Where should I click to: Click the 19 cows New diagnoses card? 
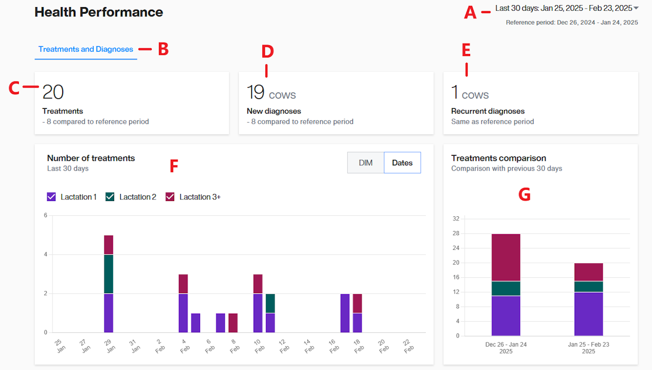(336, 103)
